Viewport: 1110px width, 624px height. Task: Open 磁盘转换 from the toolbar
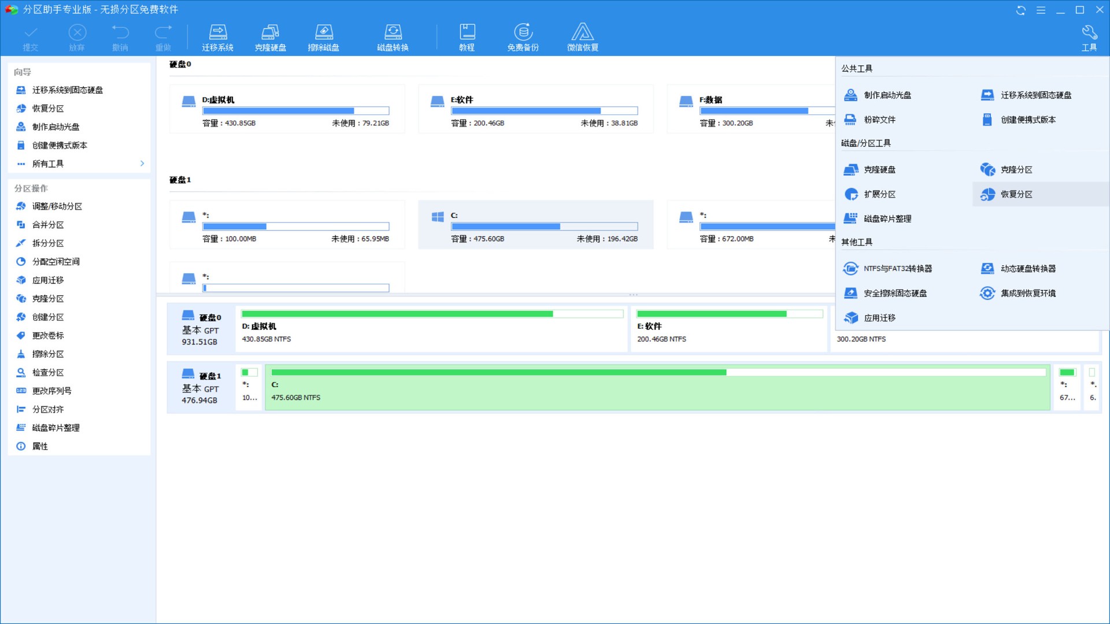[393, 38]
